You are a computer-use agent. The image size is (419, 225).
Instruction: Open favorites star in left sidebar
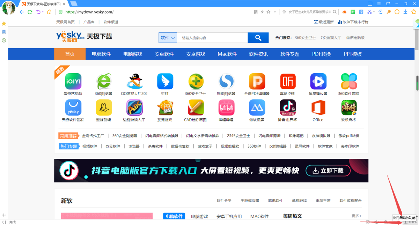pos(4,23)
